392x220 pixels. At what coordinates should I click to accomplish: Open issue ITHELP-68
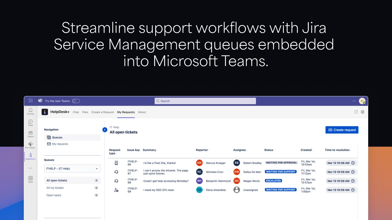tap(133, 181)
